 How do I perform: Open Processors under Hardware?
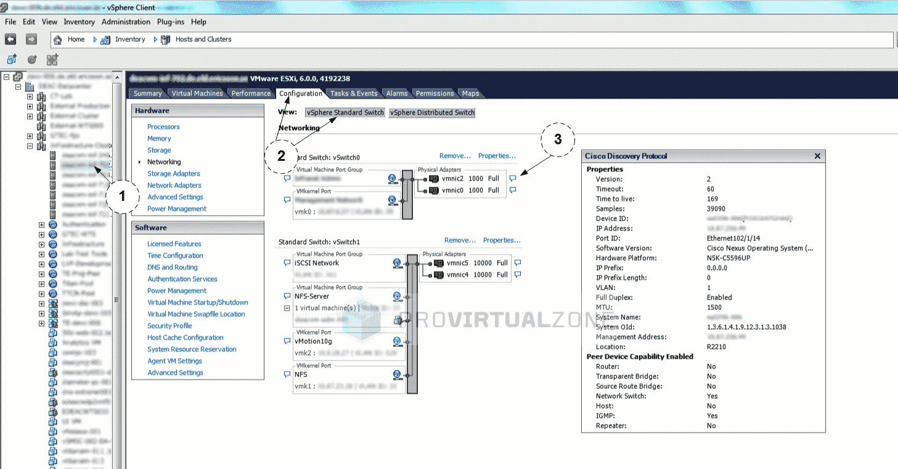[163, 127]
